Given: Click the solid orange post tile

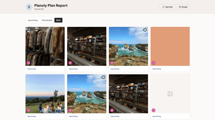Looking at the screenshot, I should [170, 46].
